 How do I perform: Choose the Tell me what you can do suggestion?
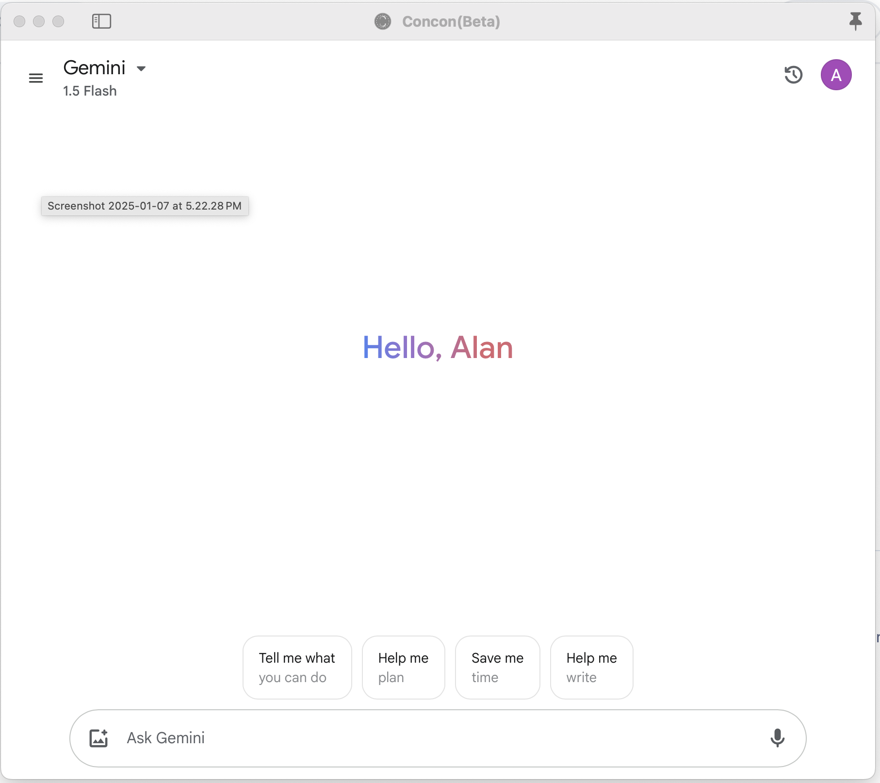tap(297, 668)
